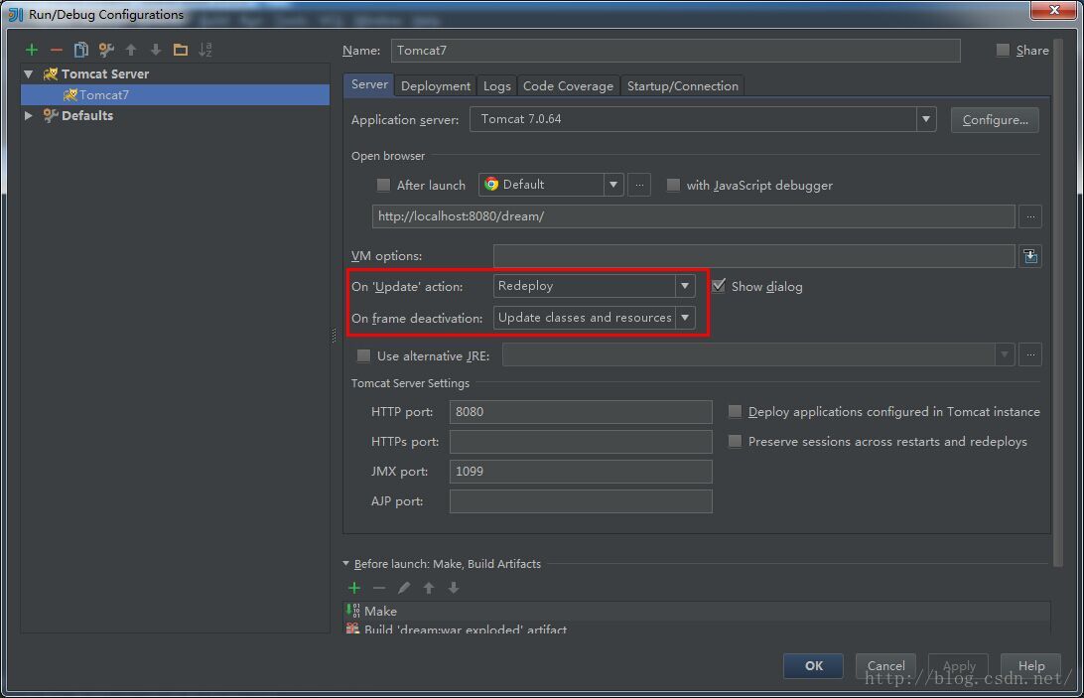Add before-launch task with green plus
Image resolution: width=1084 pixels, height=698 pixels.
tap(354, 588)
